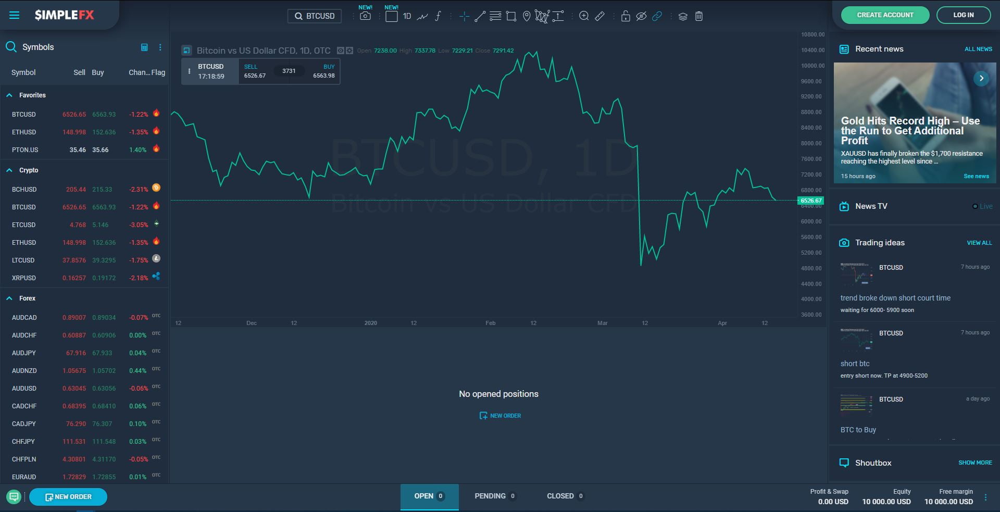Toggle the chart link chain icon
The image size is (1000, 512).
657,16
